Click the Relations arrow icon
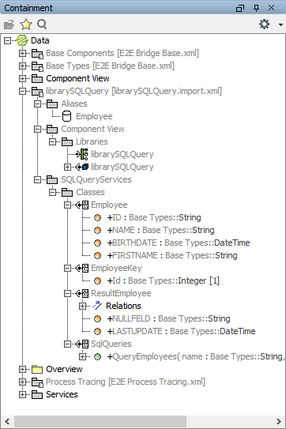The width and height of the screenshot is (286, 429). coord(97,306)
